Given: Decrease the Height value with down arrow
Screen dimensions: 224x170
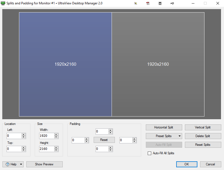Looking at the screenshot, I should point(56,150).
